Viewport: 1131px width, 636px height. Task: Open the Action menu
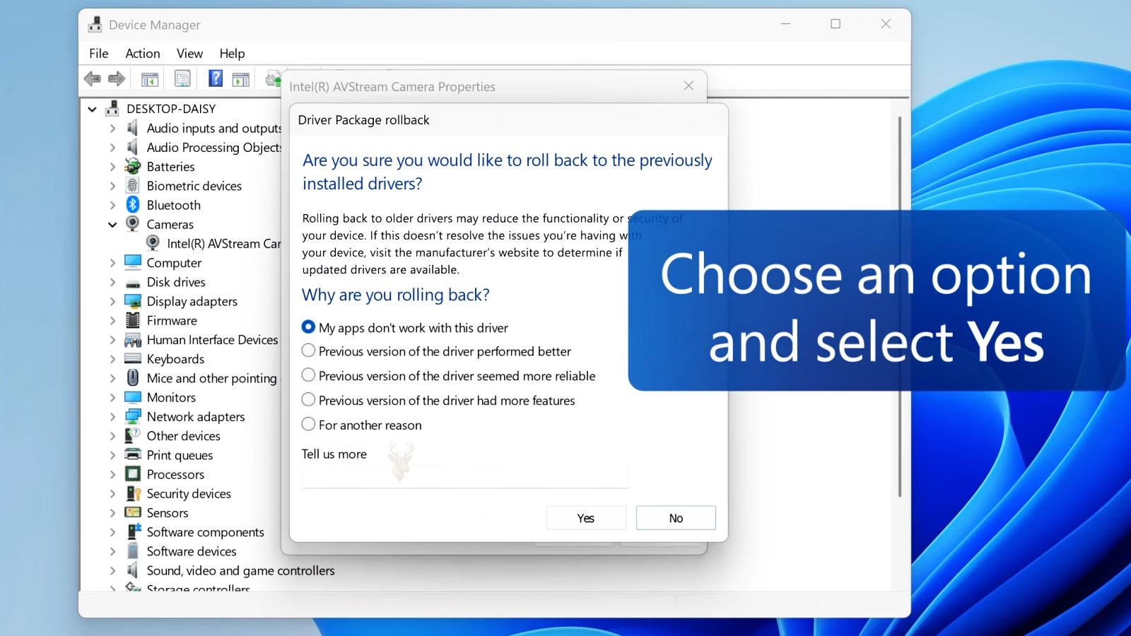pos(143,54)
